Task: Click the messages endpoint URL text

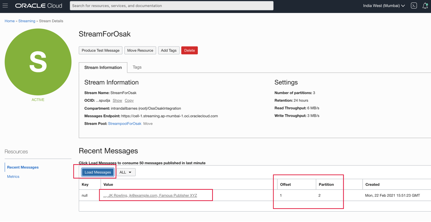Action: 170,116
